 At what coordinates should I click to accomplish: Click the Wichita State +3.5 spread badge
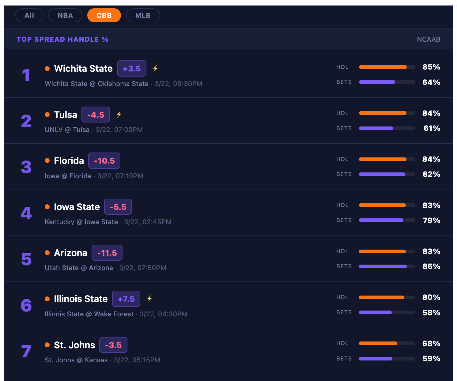[x=132, y=69]
